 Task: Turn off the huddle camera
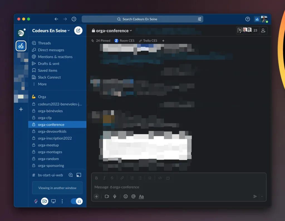[45, 201]
